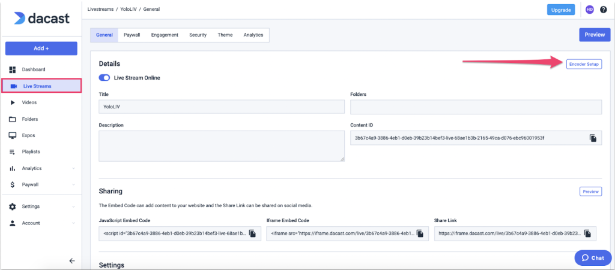Open the Security tab

[x=198, y=35]
